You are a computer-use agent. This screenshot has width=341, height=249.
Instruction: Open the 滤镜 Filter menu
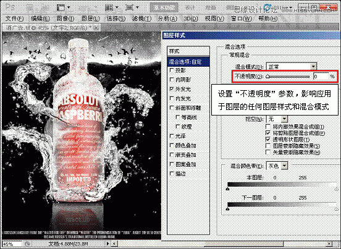tap(142, 19)
